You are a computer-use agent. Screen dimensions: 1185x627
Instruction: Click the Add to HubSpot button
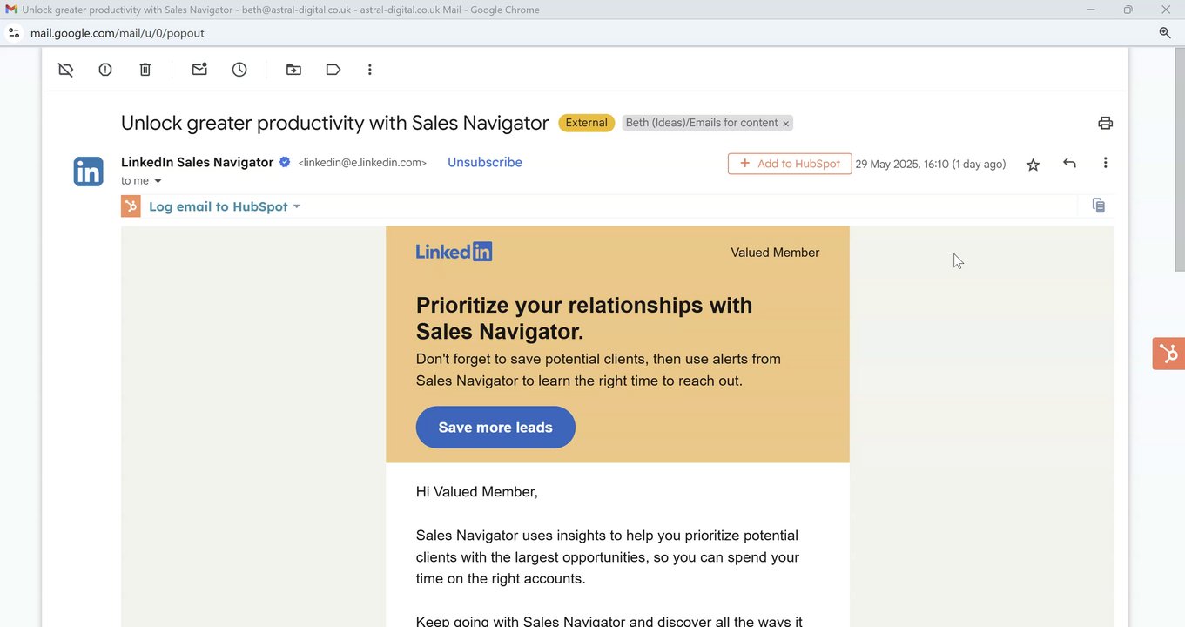(789, 164)
